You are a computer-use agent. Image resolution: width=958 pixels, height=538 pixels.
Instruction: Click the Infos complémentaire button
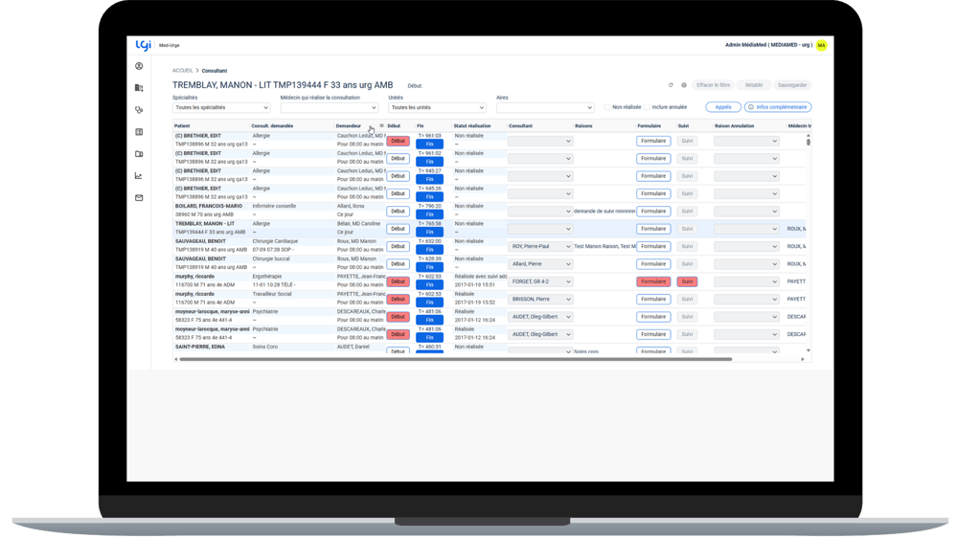point(778,107)
